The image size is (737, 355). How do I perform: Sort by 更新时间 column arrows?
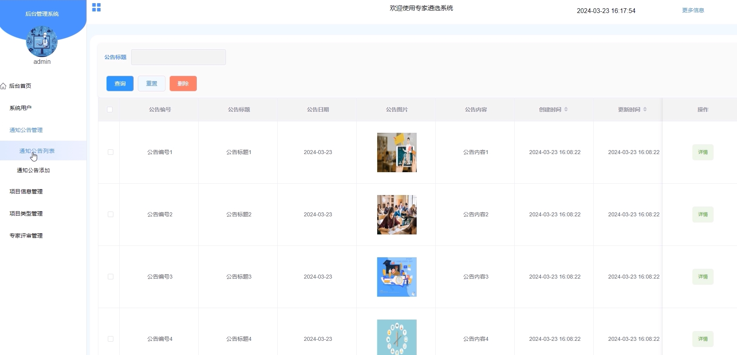[645, 110]
